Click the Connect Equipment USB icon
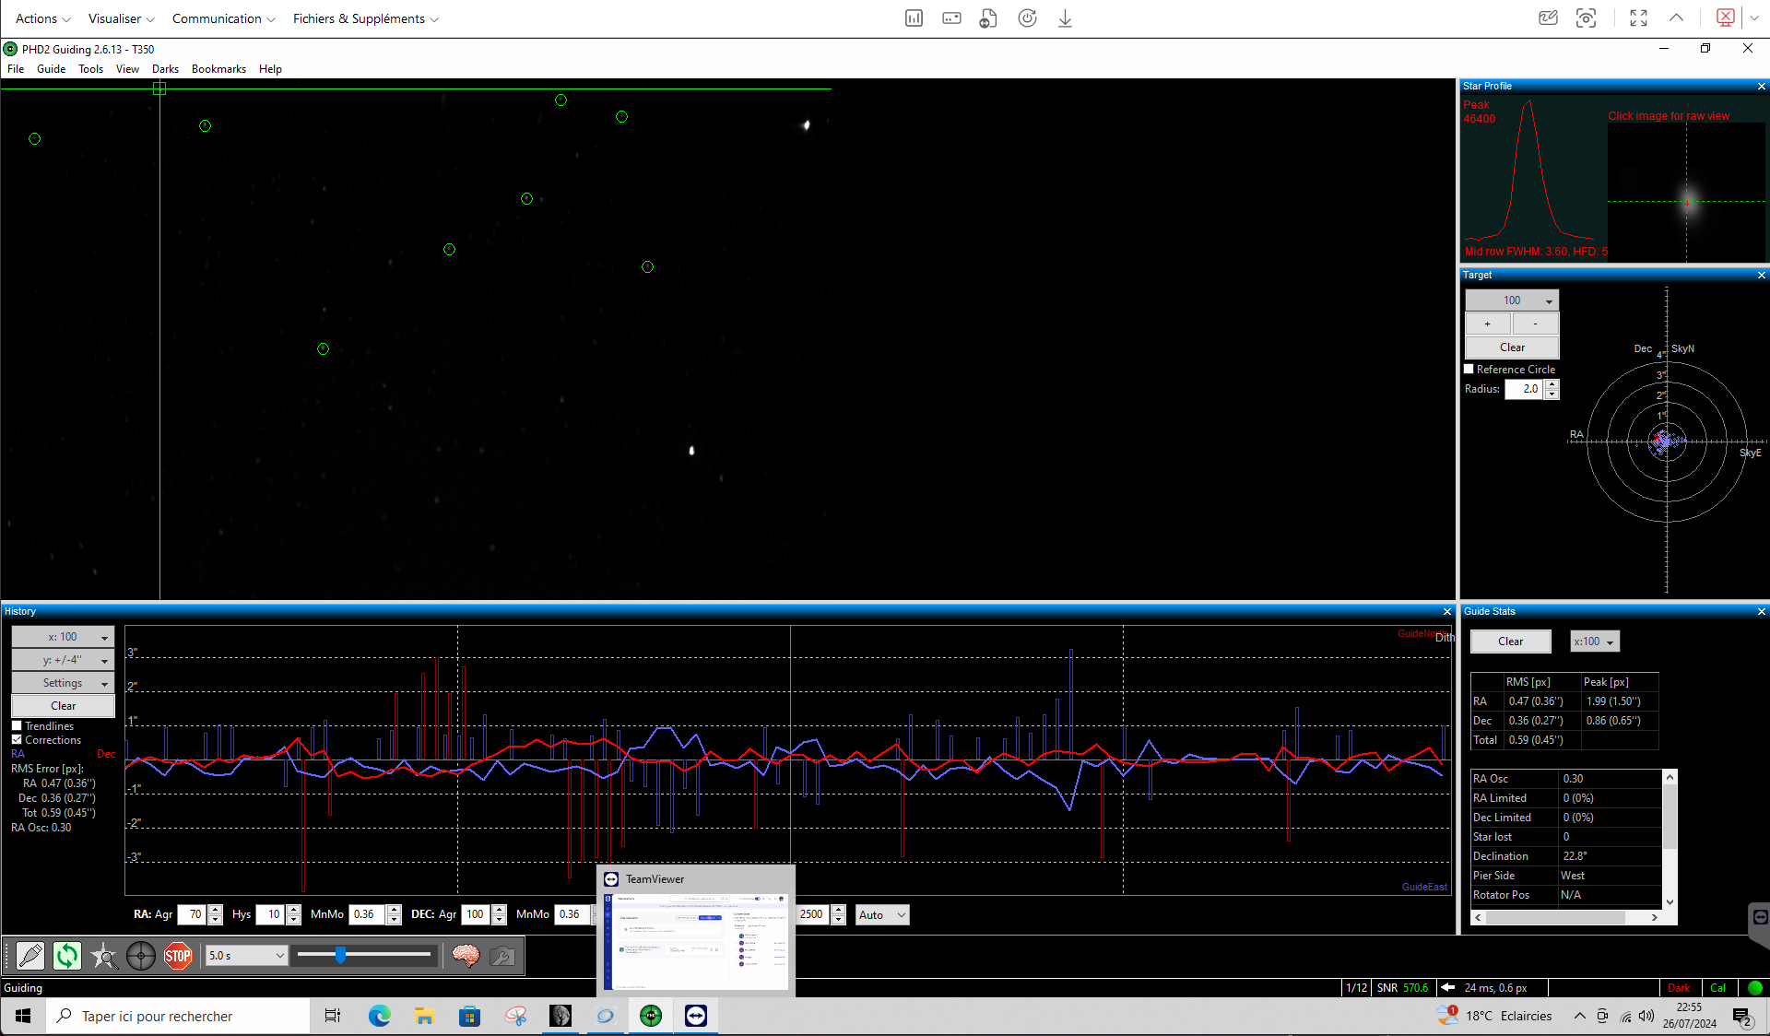The height and width of the screenshot is (1036, 1770). pyautogui.click(x=29, y=956)
